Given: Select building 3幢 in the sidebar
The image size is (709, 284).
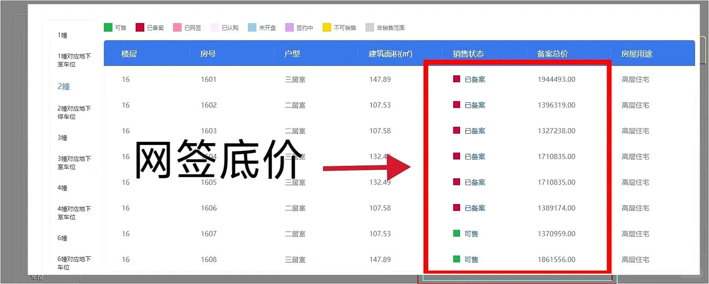Looking at the screenshot, I should tap(62, 137).
